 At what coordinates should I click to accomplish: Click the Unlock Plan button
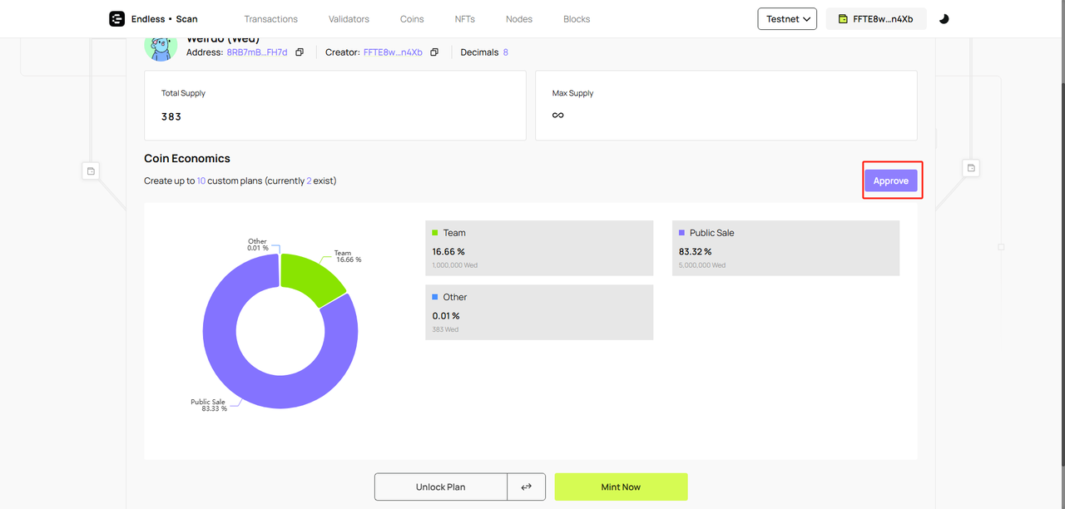[x=440, y=487]
